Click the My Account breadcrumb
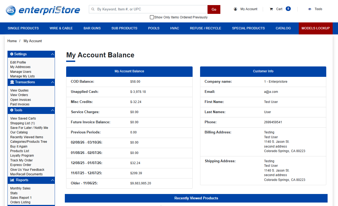 coord(33,41)
